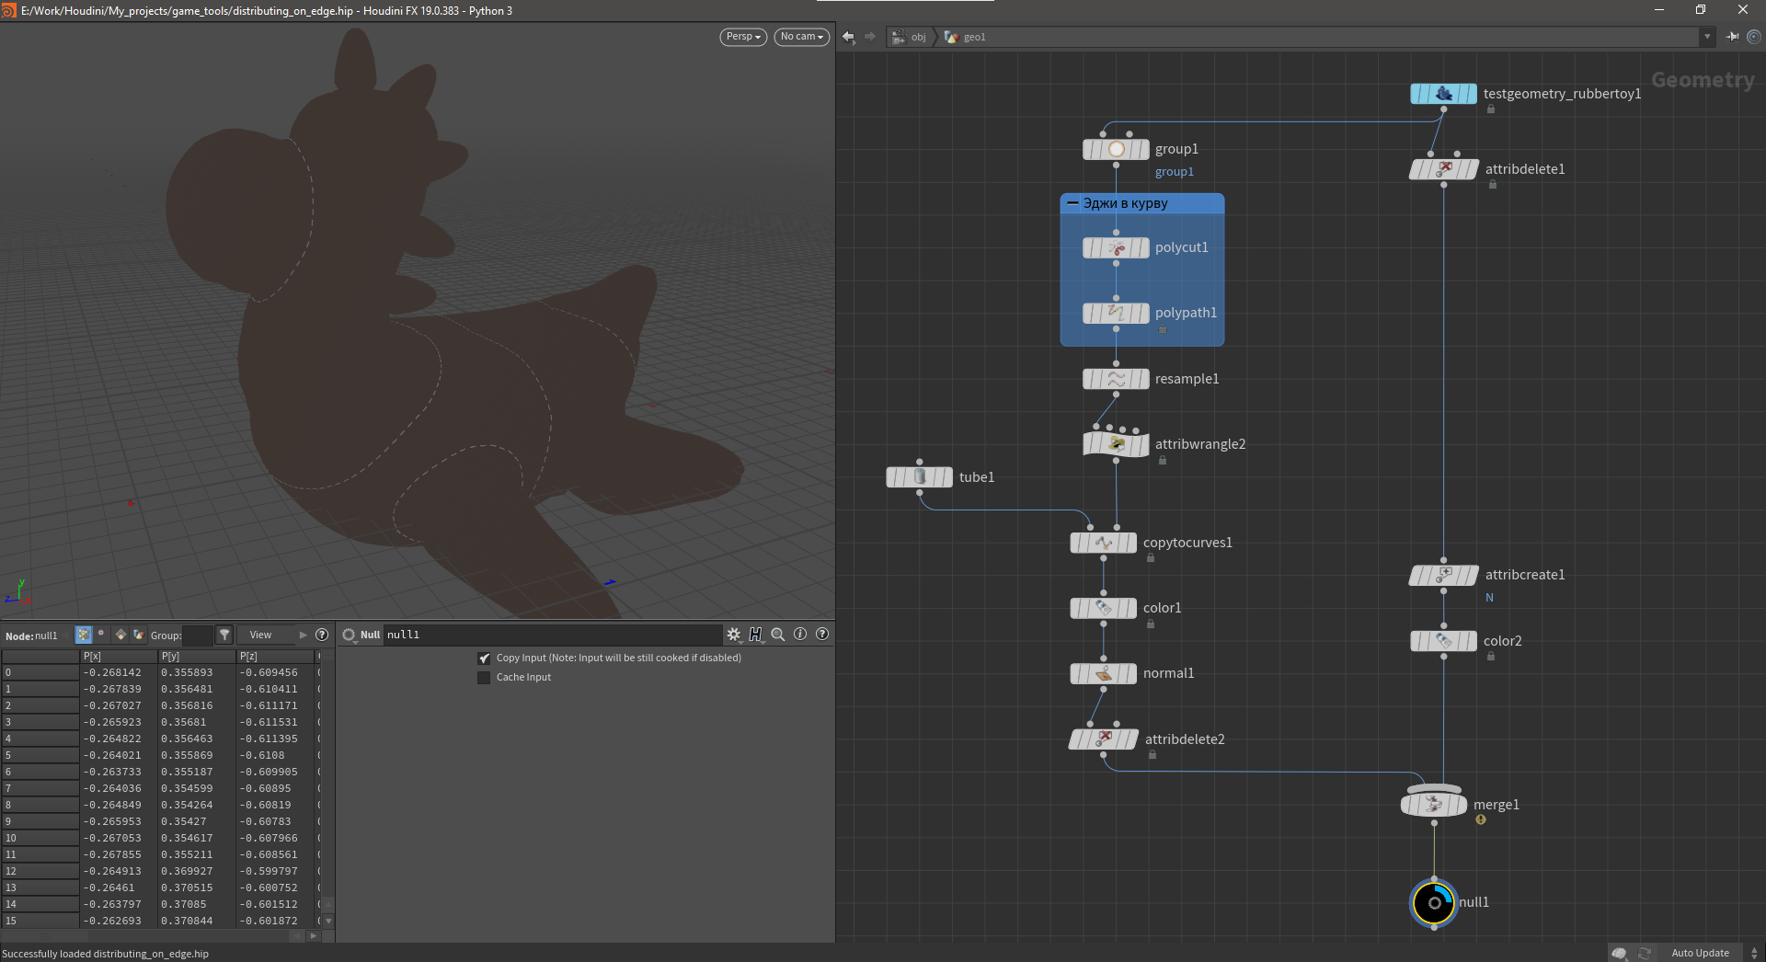Show points in geometry spreadsheet
The image size is (1766, 962).
tap(84, 635)
